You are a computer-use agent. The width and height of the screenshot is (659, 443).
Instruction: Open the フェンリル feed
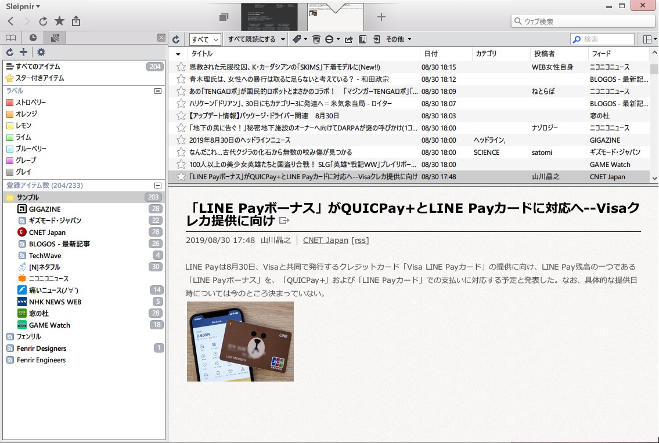[84, 337]
